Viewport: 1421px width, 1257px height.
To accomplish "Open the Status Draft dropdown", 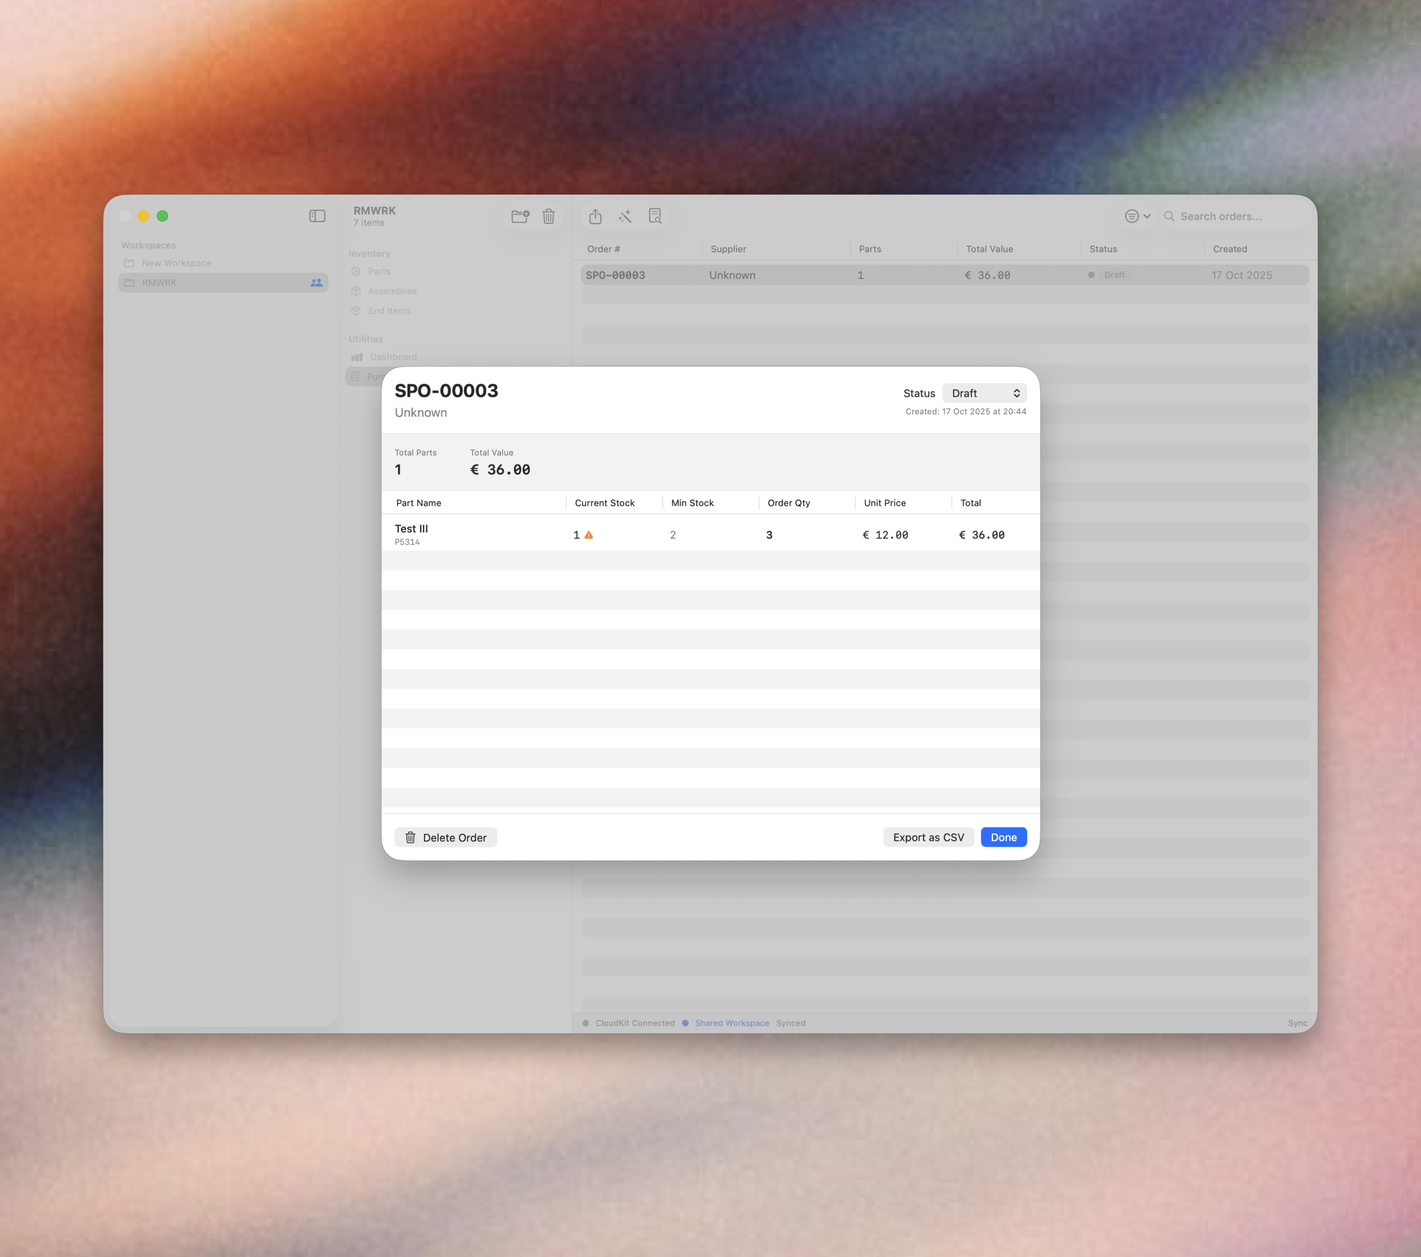I will pyautogui.click(x=984, y=393).
